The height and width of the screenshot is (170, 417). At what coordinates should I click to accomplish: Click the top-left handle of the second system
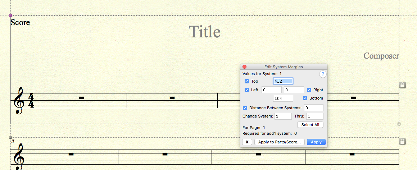click(10, 137)
